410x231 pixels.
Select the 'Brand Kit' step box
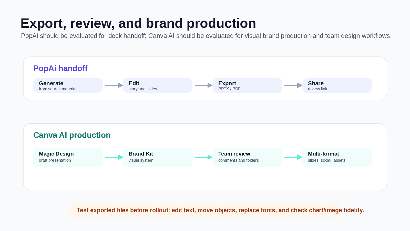[158, 157]
